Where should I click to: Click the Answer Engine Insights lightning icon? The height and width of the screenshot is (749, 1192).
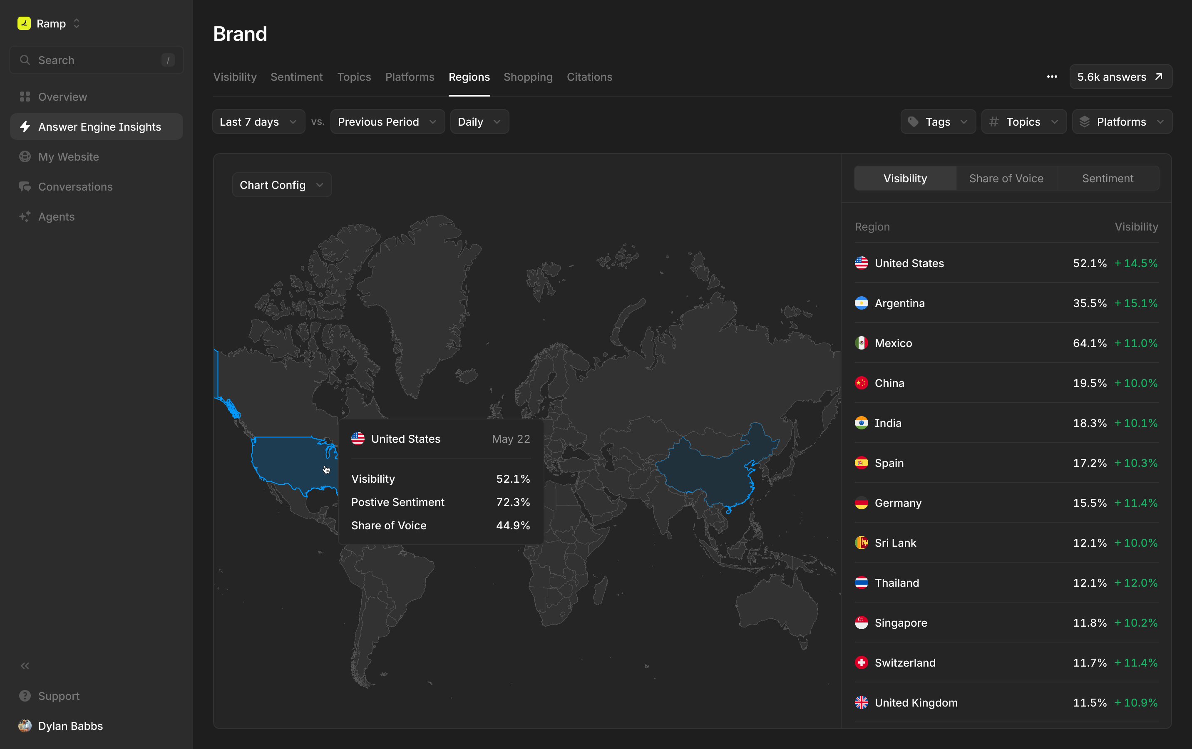pyautogui.click(x=25, y=127)
